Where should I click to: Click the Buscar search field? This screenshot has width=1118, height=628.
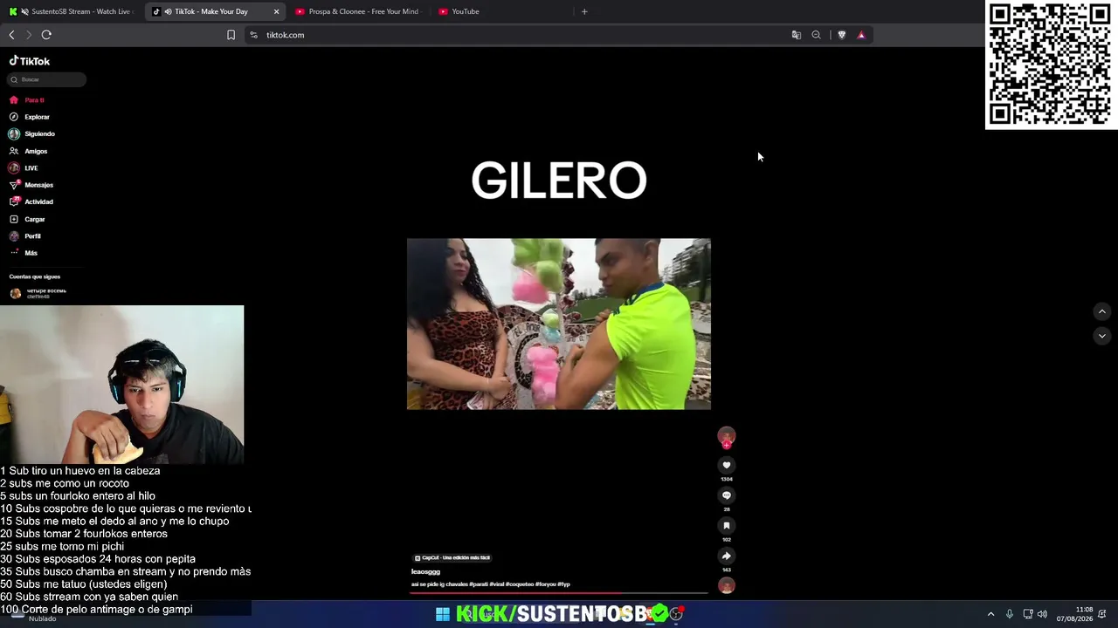coord(47,79)
